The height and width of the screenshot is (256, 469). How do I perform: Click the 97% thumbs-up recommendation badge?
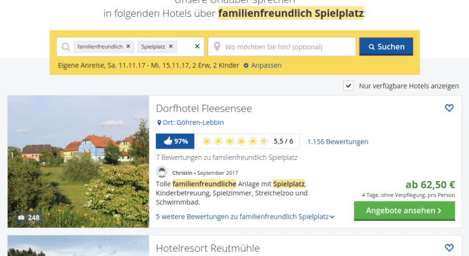coord(175,141)
